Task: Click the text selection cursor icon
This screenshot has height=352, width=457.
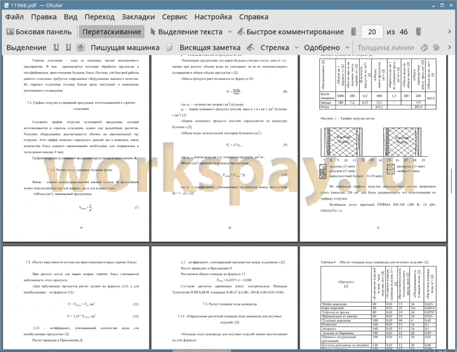Action: click(153, 32)
